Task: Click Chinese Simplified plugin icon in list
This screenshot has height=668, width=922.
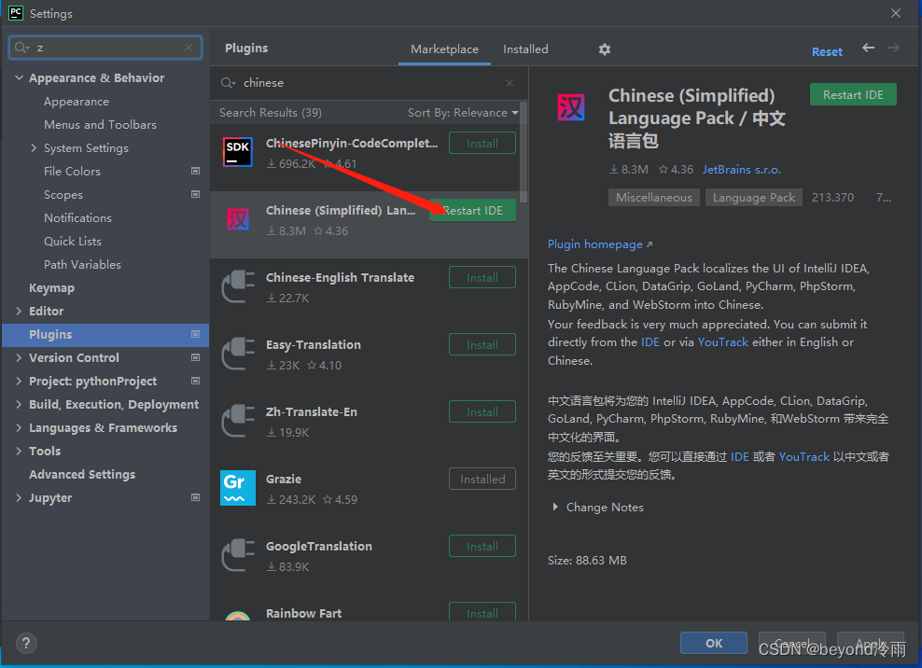Action: (238, 219)
